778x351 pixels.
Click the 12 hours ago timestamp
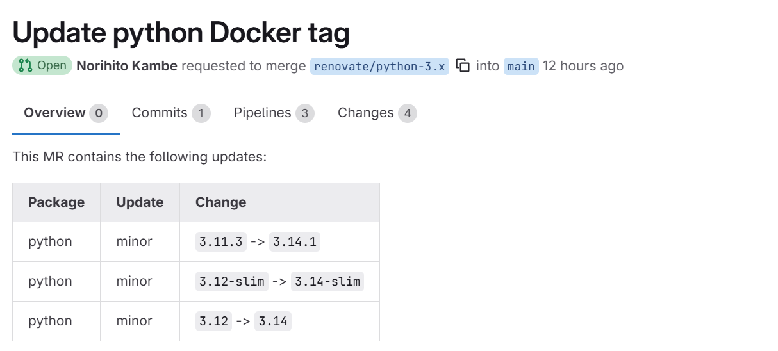tap(583, 66)
